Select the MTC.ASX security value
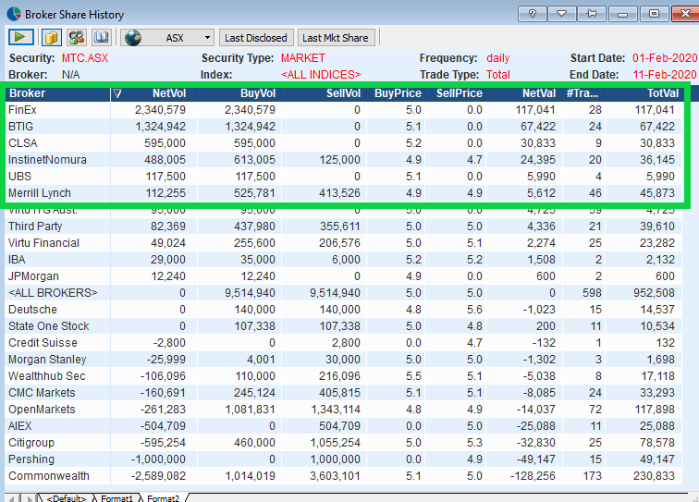The height and width of the screenshot is (502, 699). point(85,58)
